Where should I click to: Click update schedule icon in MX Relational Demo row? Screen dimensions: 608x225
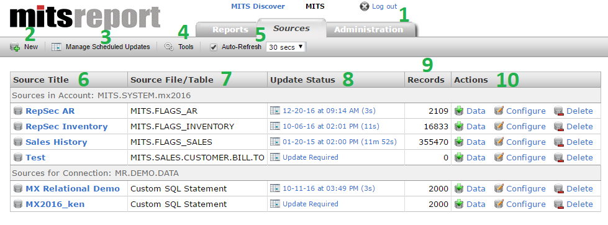coord(275,188)
